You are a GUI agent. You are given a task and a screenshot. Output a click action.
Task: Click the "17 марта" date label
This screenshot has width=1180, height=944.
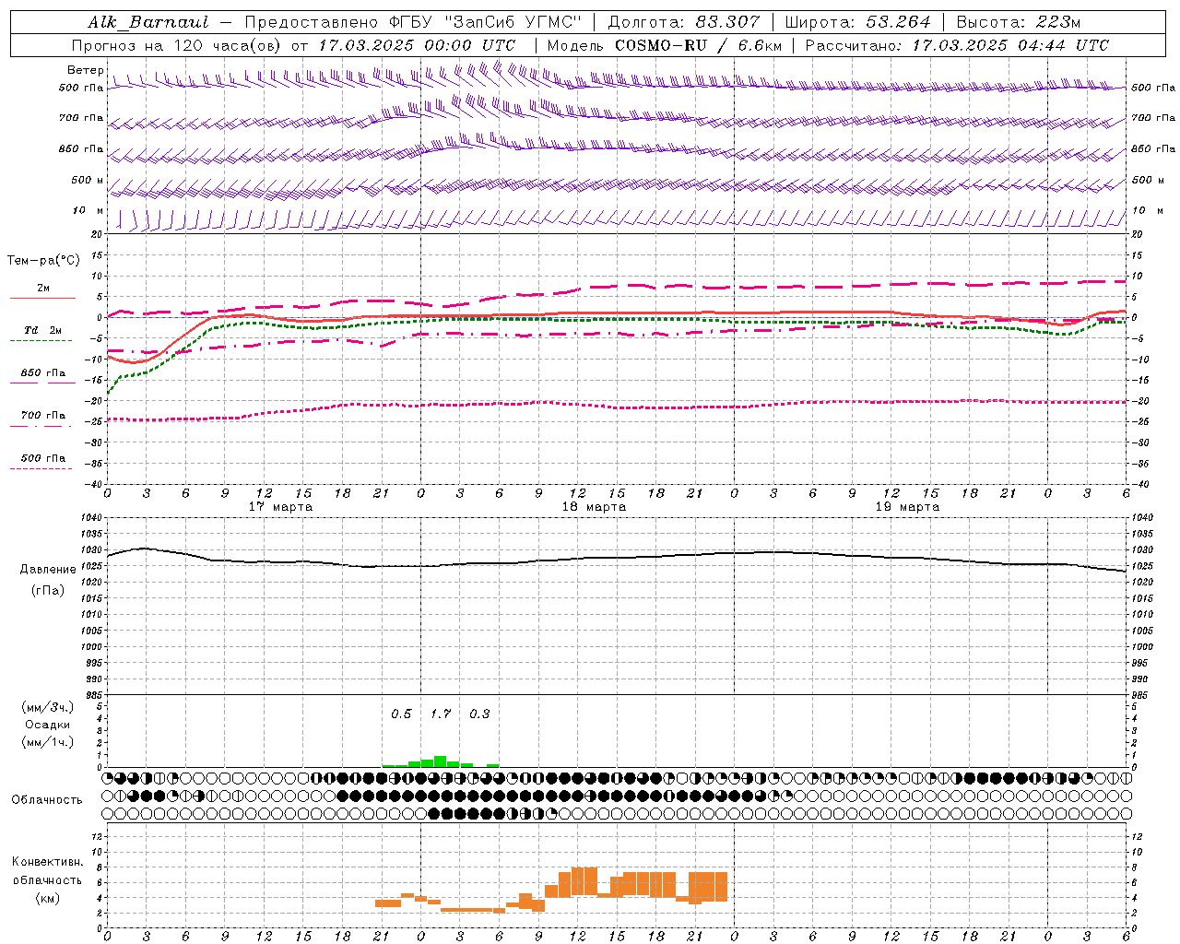click(281, 507)
